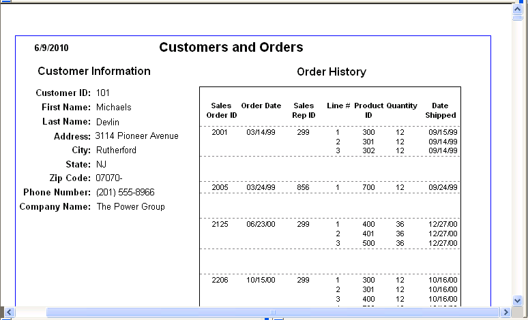Click the Customer ID value 101
Screen dimensions: 528x320
pyautogui.click(x=103, y=93)
